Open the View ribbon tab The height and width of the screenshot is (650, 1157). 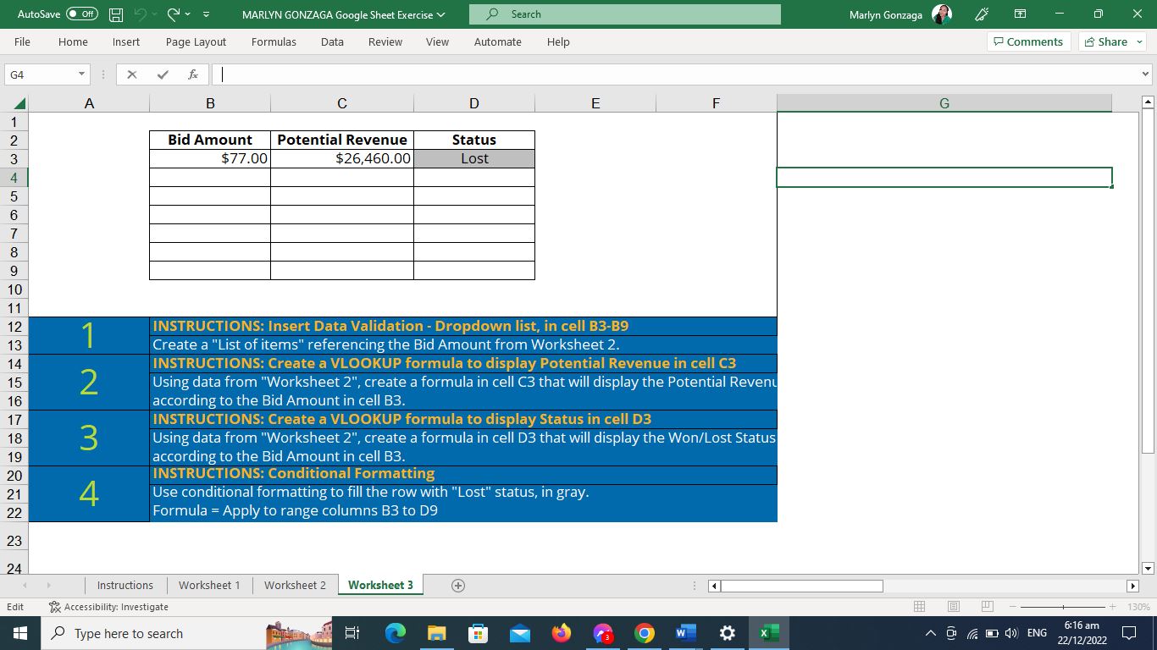point(437,41)
